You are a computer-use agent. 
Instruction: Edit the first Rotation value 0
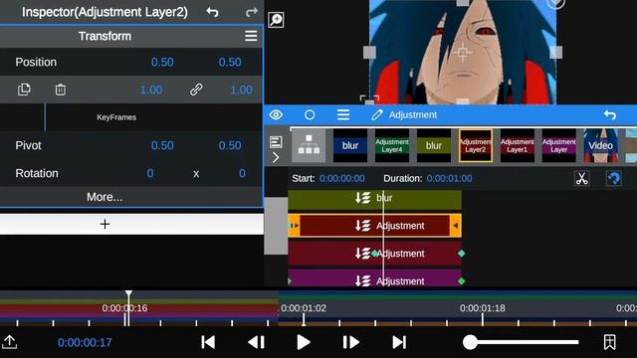pos(150,173)
